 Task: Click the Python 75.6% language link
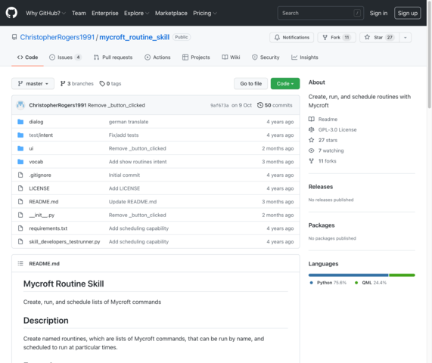coord(328,283)
